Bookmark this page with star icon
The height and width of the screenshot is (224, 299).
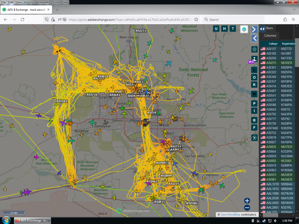pos(196,20)
